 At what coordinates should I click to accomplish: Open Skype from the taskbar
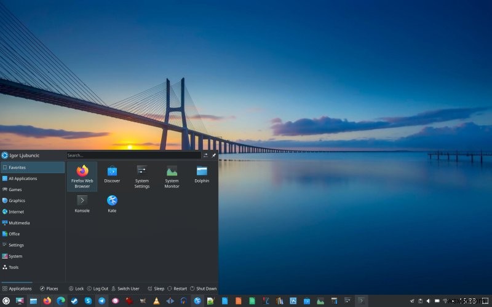[x=88, y=301]
